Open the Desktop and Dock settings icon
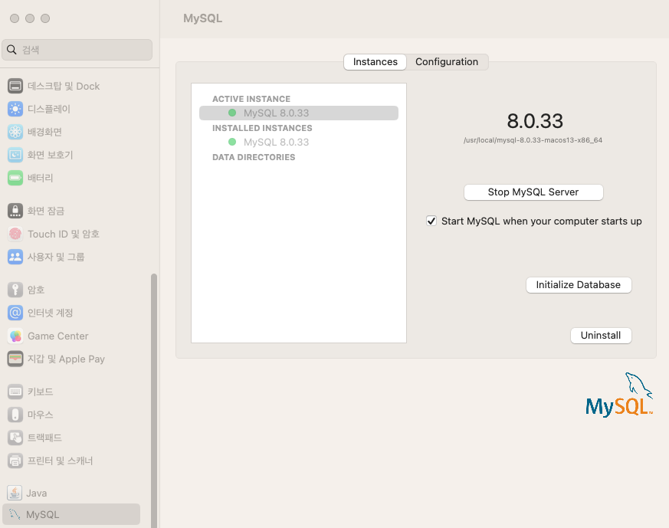669x528 pixels. [x=15, y=86]
